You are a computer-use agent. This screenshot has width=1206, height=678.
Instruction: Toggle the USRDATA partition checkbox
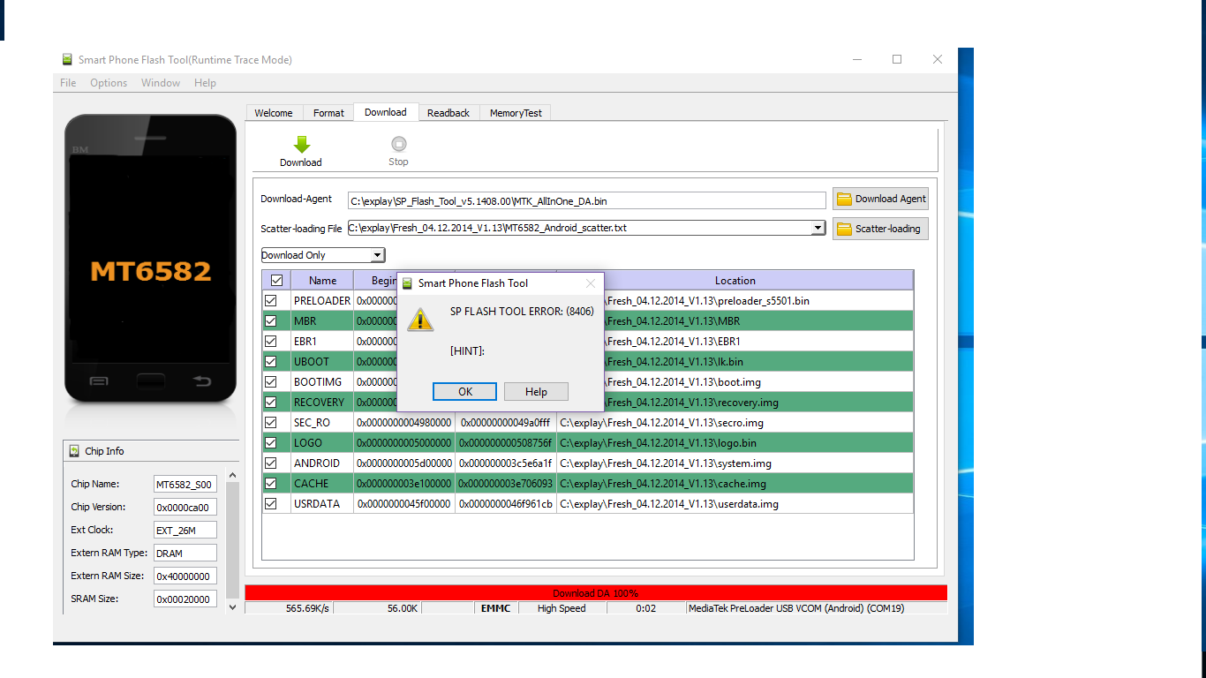[x=271, y=504]
